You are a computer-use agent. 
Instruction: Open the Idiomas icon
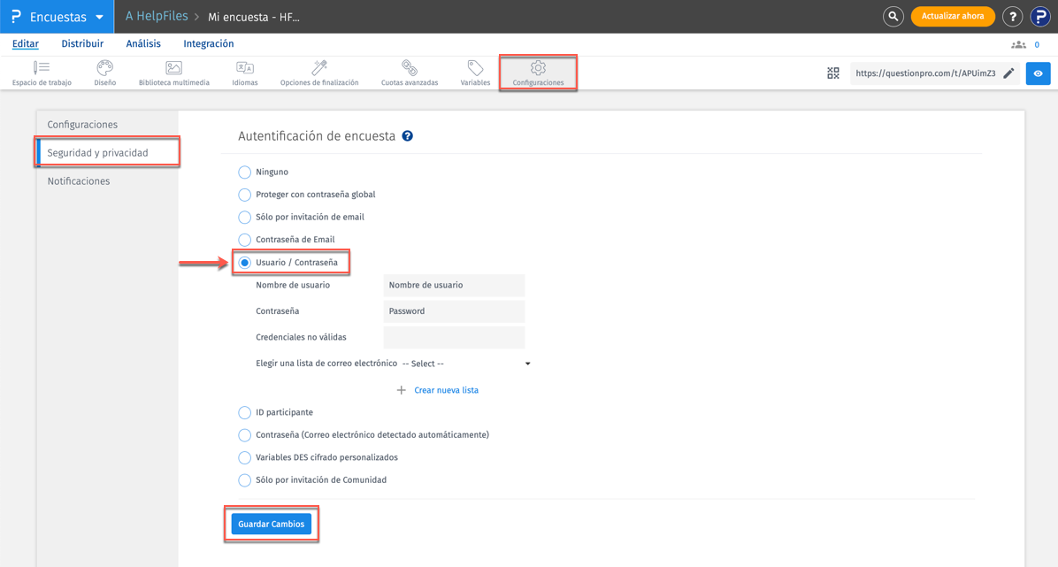tap(245, 67)
